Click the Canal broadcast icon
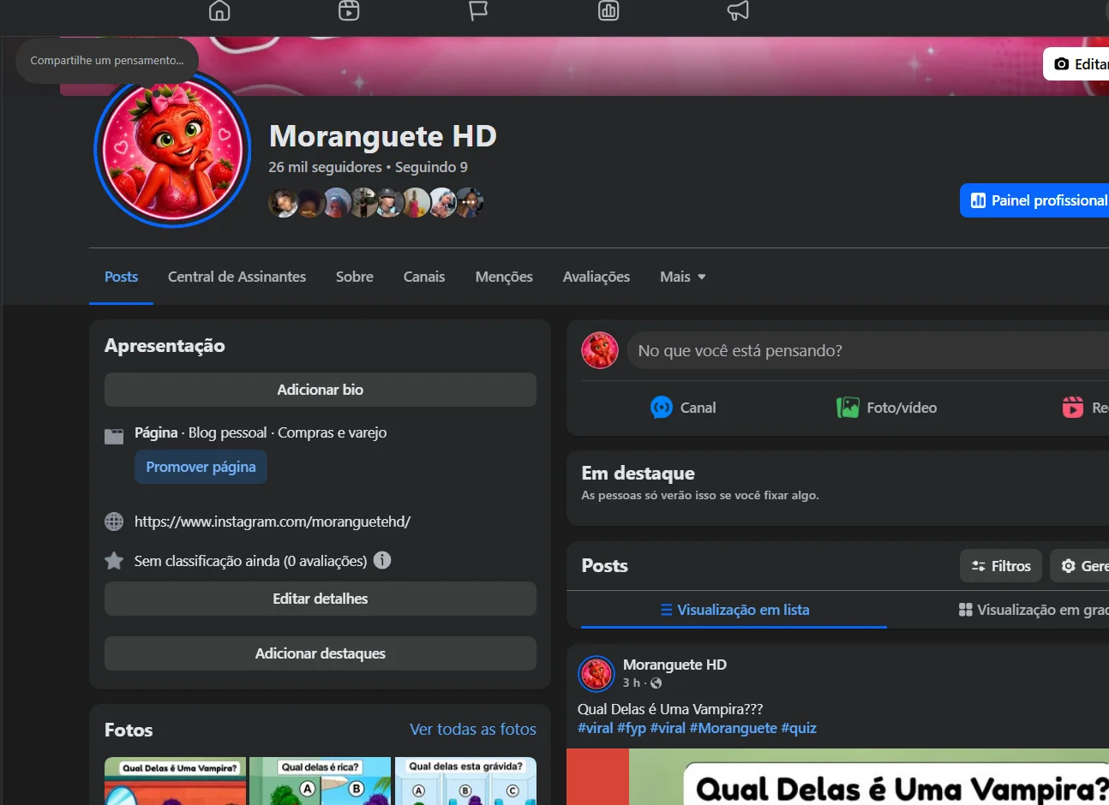Image resolution: width=1109 pixels, height=805 pixels. 662,408
